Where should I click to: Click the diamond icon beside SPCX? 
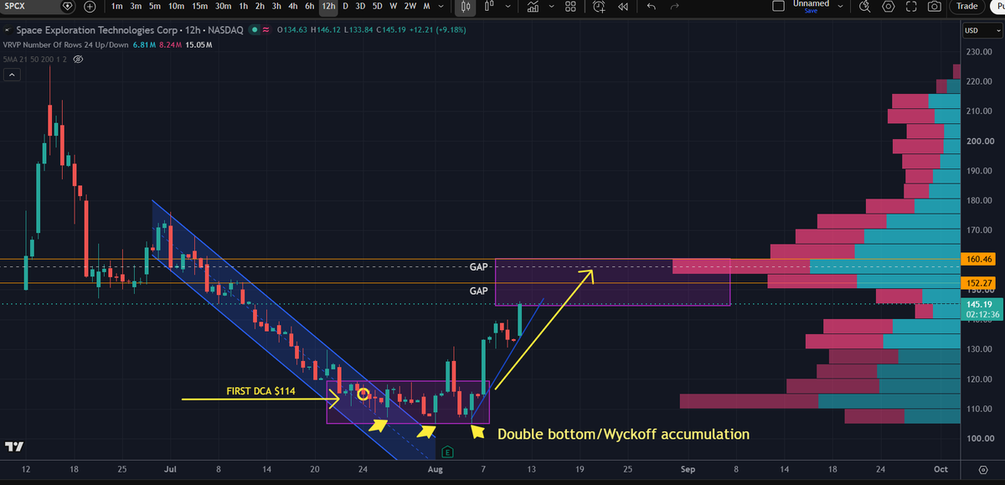tap(68, 6)
